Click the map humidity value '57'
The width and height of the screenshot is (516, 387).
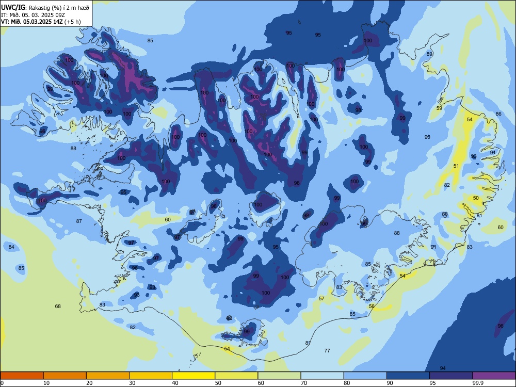point(321,298)
